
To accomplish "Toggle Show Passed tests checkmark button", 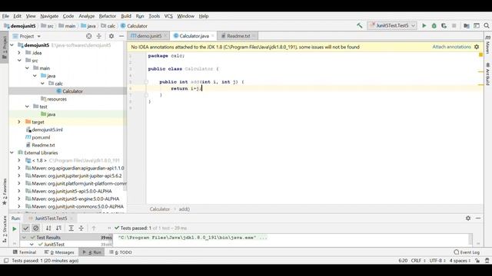I will pyautogui.click(x=25, y=228).
